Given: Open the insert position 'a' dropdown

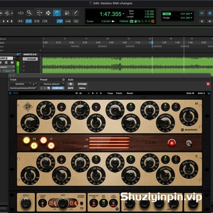Looking at the screenshot, I should tap(35, 84).
